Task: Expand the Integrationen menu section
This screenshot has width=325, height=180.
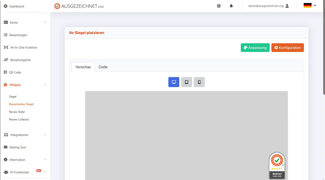Action: click(x=45, y=135)
